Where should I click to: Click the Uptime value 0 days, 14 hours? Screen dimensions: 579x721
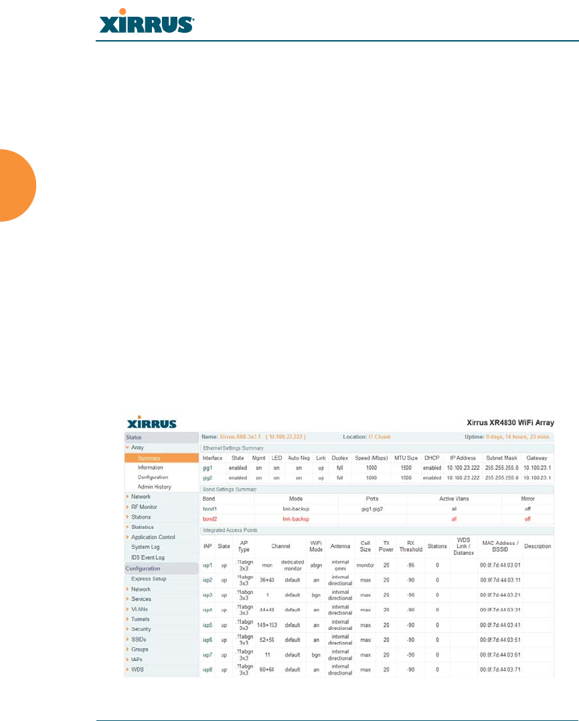tap(518, 437)
